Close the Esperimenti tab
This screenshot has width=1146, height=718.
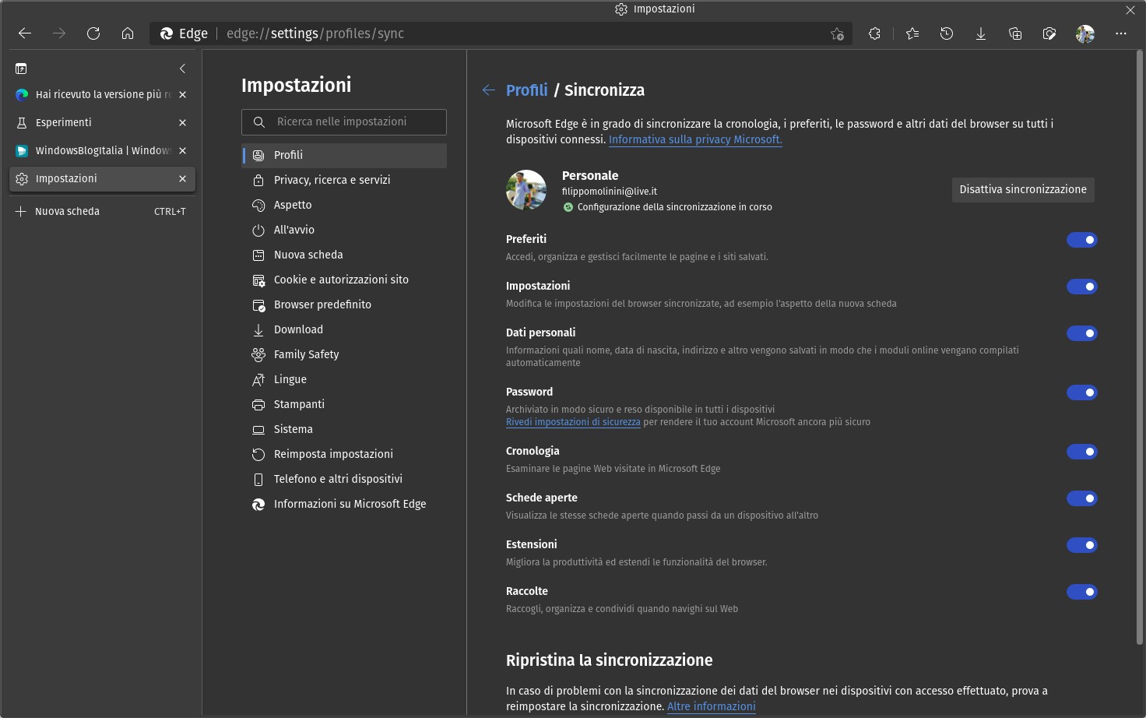(x=182, y=122)
